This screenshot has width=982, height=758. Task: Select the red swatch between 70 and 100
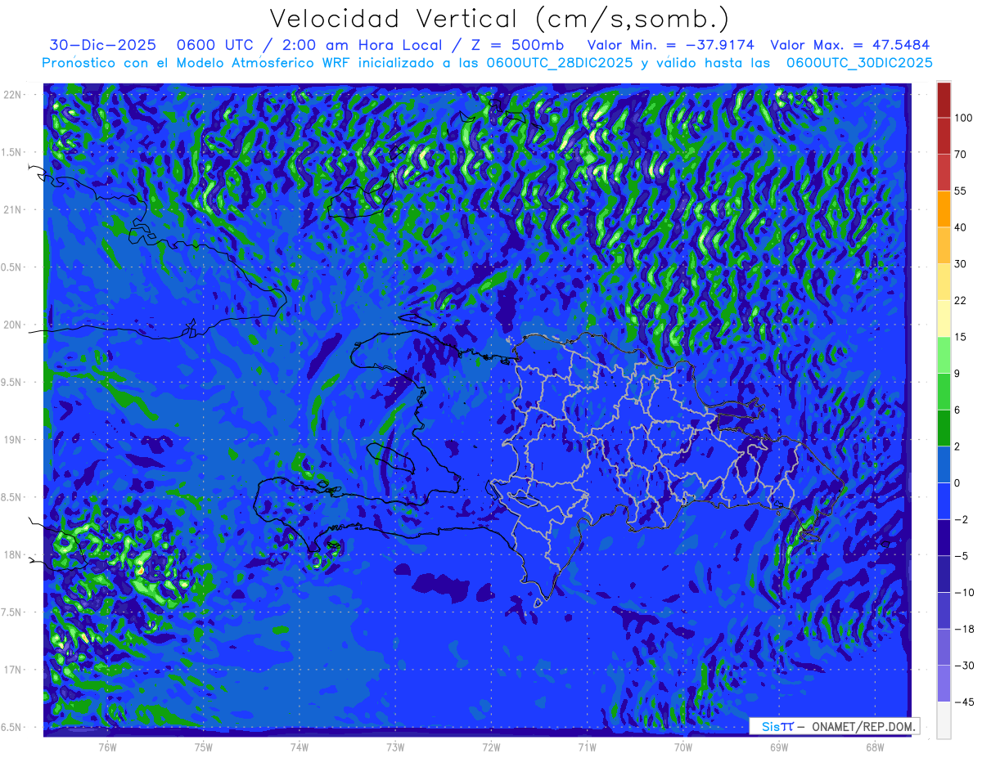point(944,136)
